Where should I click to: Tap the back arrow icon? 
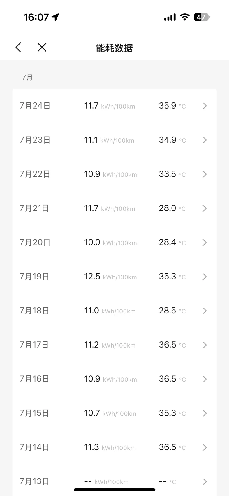pyautogui.click(x=18, y=47)
